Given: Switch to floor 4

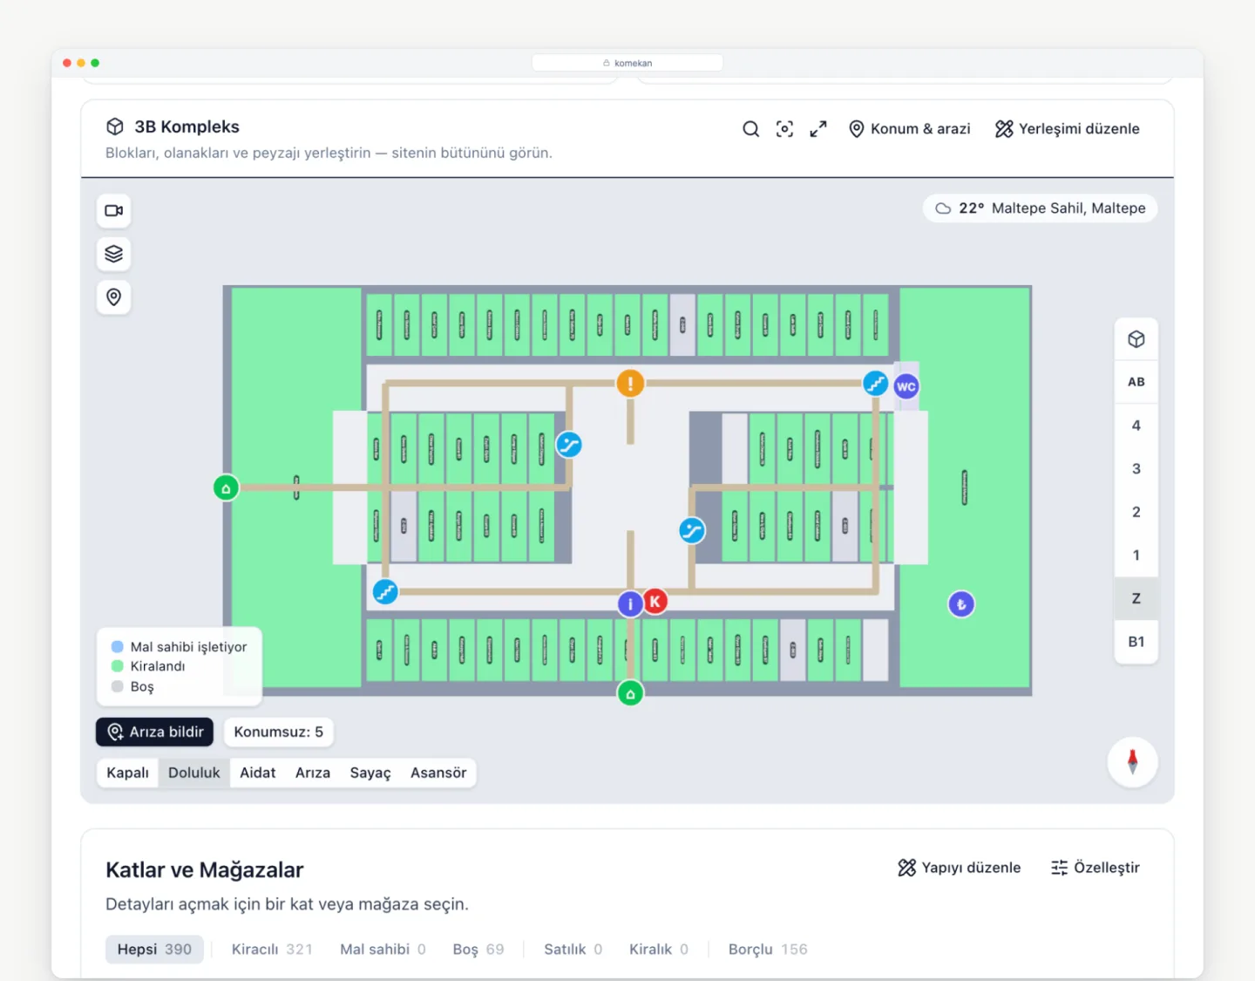Looking at the screenshot, I should coord(1136,426).
